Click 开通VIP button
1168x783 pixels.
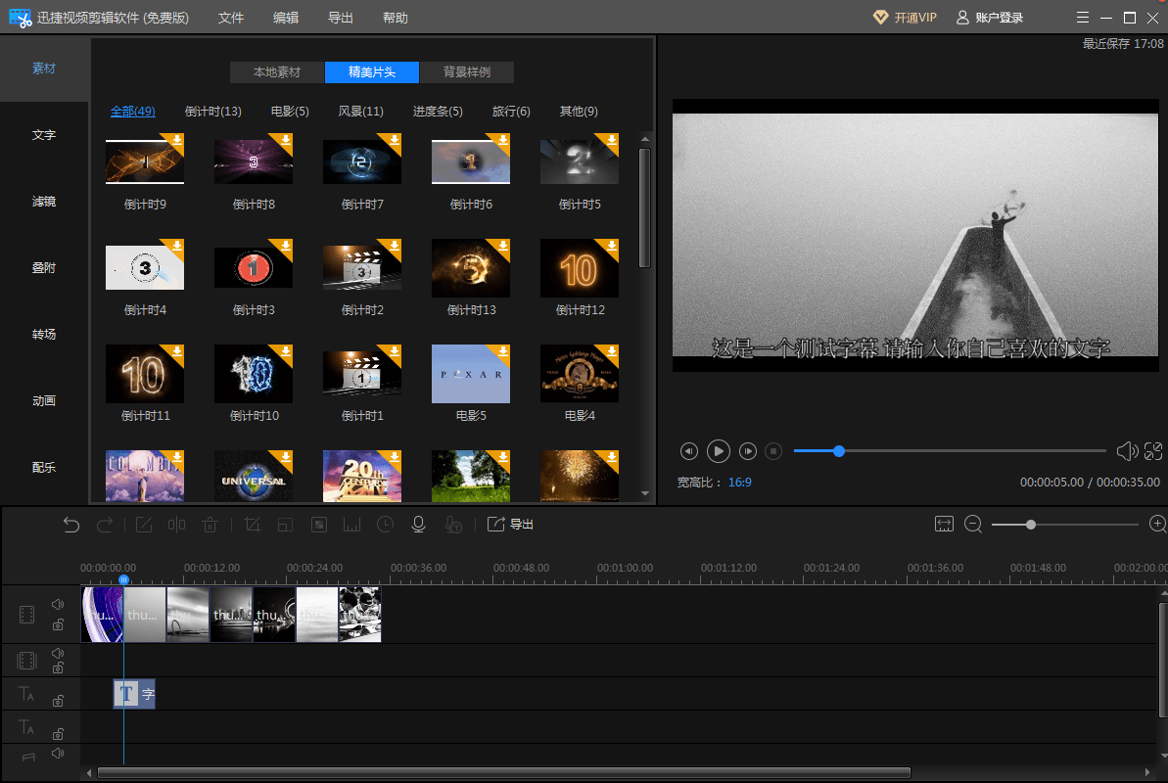(x=905, y=18)
